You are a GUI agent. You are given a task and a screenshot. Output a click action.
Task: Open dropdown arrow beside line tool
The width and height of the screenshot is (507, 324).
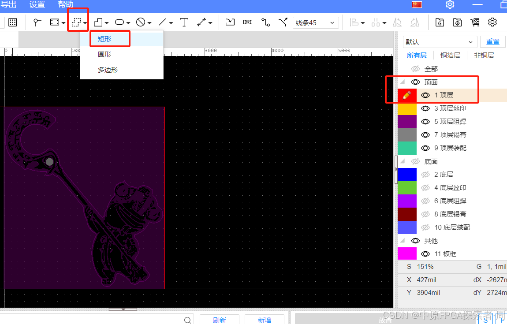click(x=171, y=23)
